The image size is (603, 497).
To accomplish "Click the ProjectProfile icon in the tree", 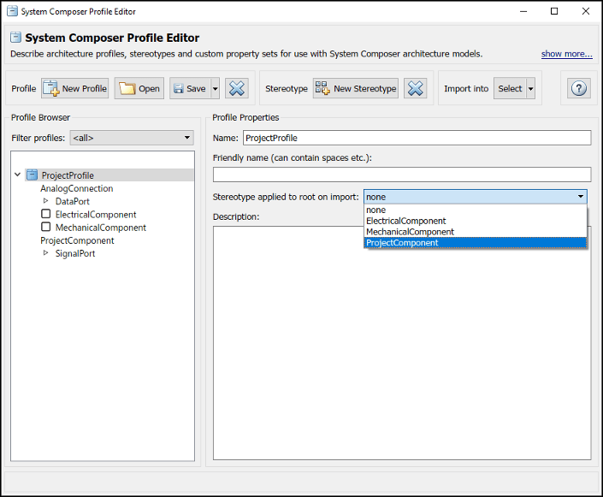I will pyautogui.click(x=32, y=175).
